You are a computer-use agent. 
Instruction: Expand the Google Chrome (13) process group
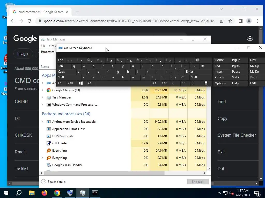point(42,90)
